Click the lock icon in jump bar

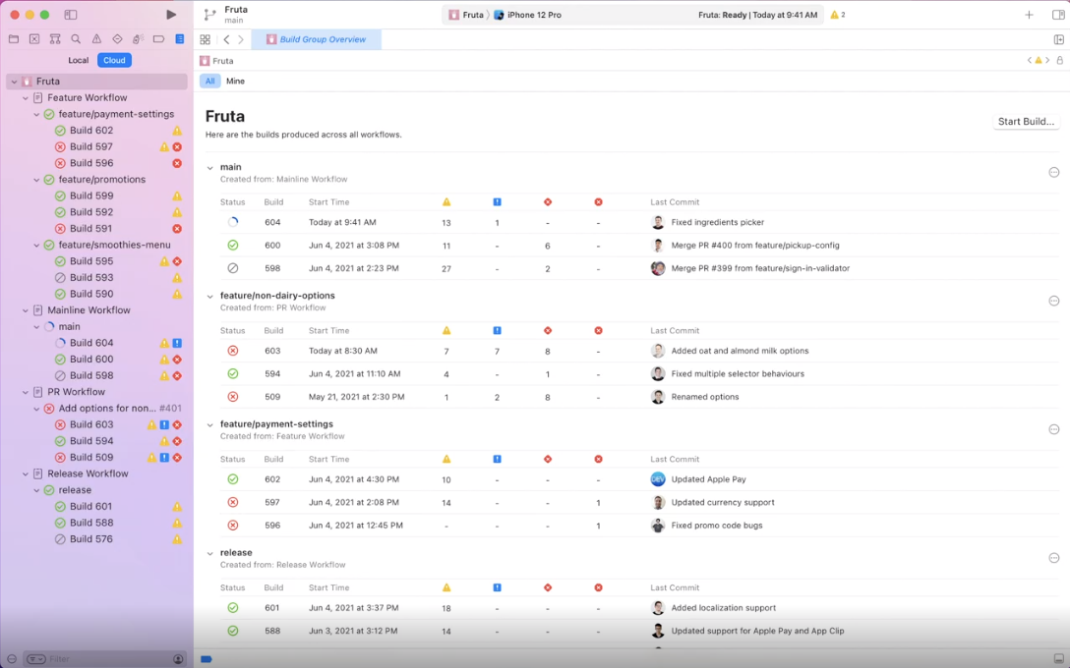point(1060,61)
